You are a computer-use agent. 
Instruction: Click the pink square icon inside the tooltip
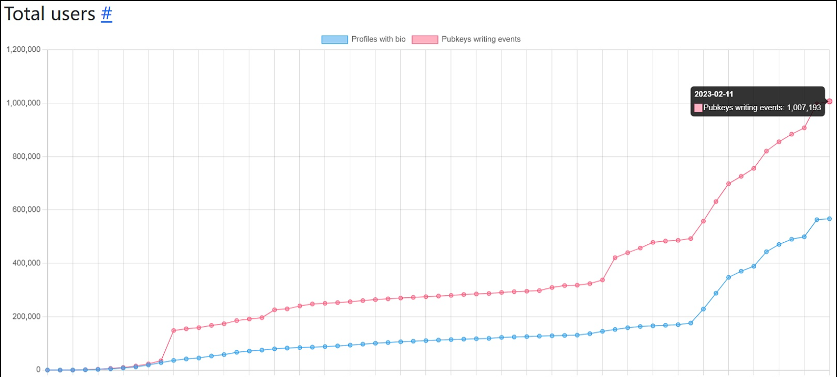point(698,108)
